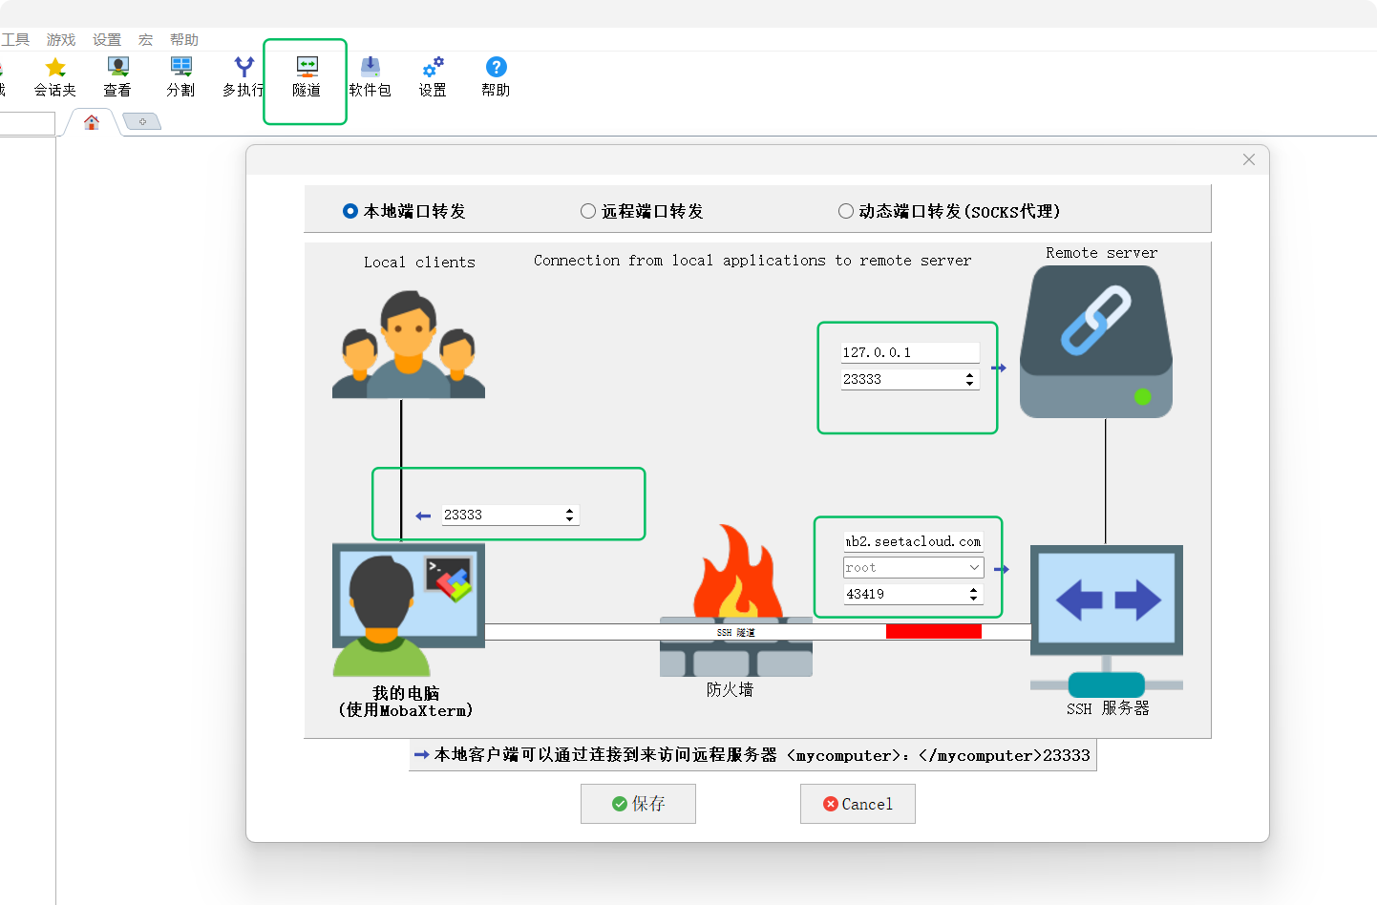
Task: Open the 宏 (Macros) menu
Action: click(x=145, y=39)
